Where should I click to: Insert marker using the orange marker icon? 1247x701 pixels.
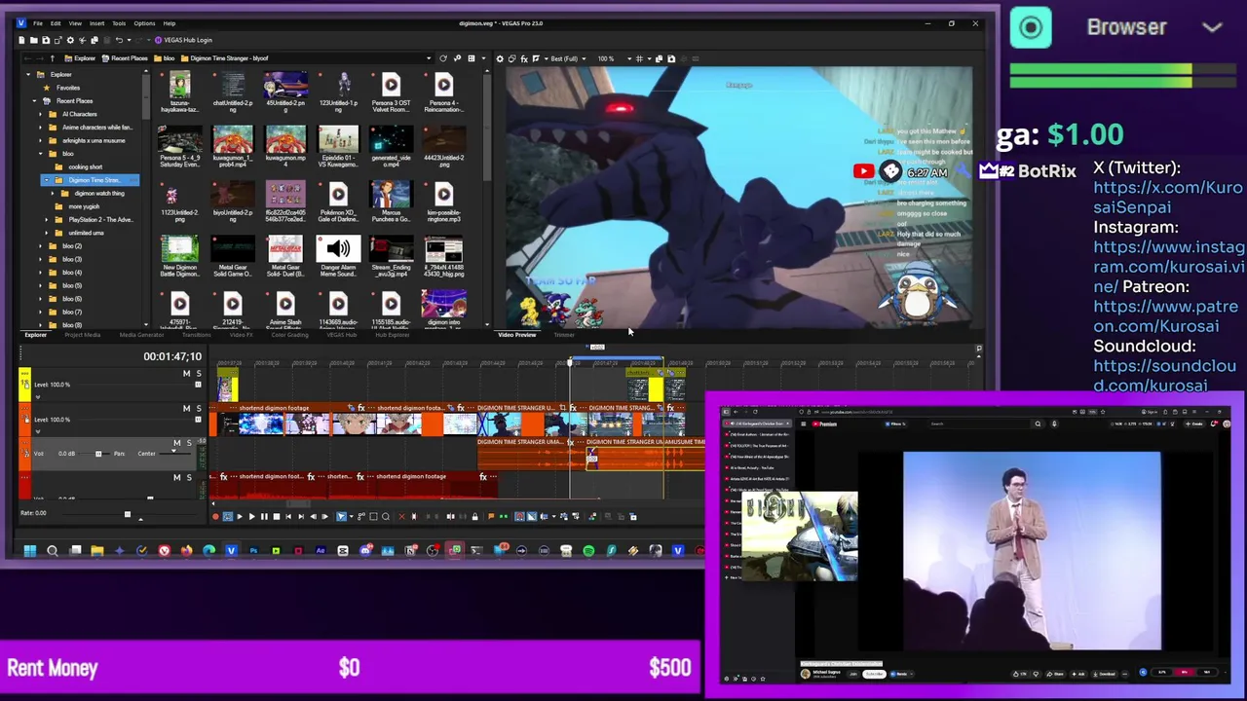491,517
